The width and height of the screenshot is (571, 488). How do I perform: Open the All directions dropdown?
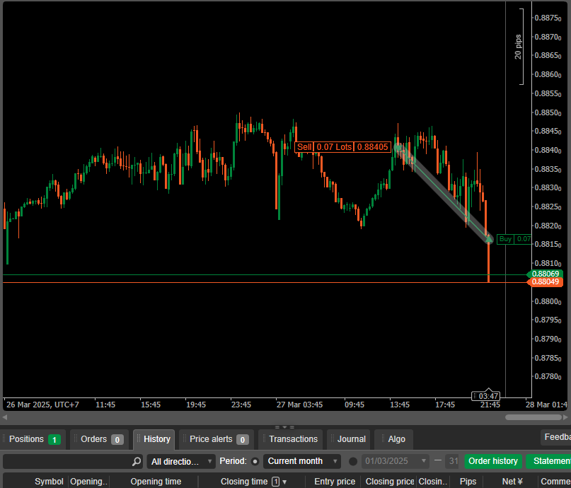pos(181,461)
